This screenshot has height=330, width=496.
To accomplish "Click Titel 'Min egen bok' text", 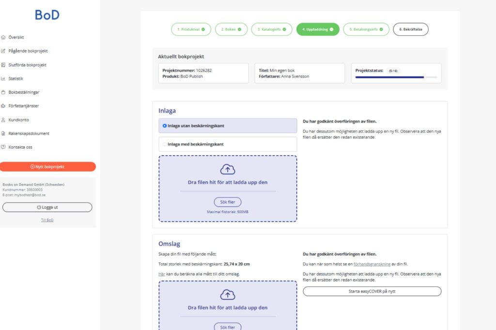I will 277,71.
